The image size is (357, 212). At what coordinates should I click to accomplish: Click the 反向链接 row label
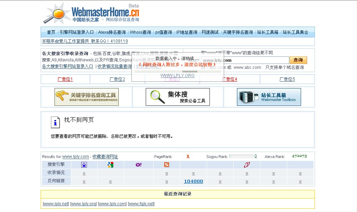56,181
